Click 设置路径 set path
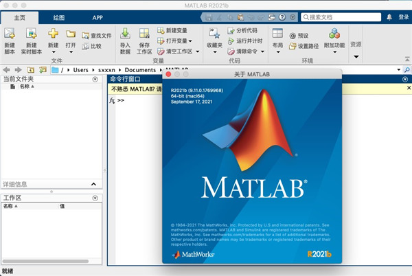Viewport: 412px width, 276px height. click(304, 47)
